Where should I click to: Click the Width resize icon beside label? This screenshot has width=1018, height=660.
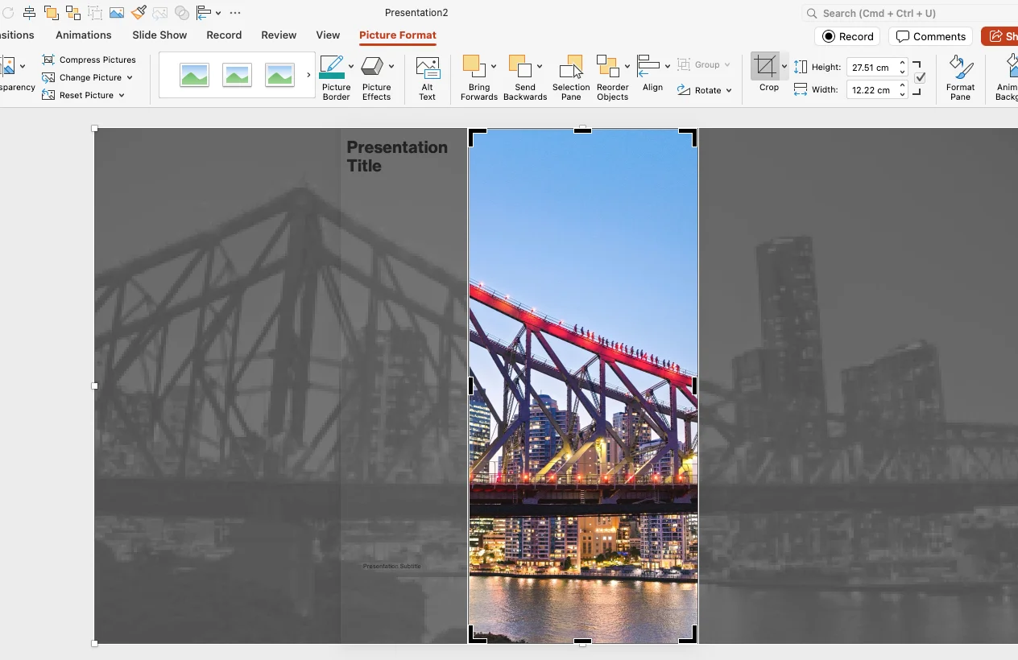801,90
